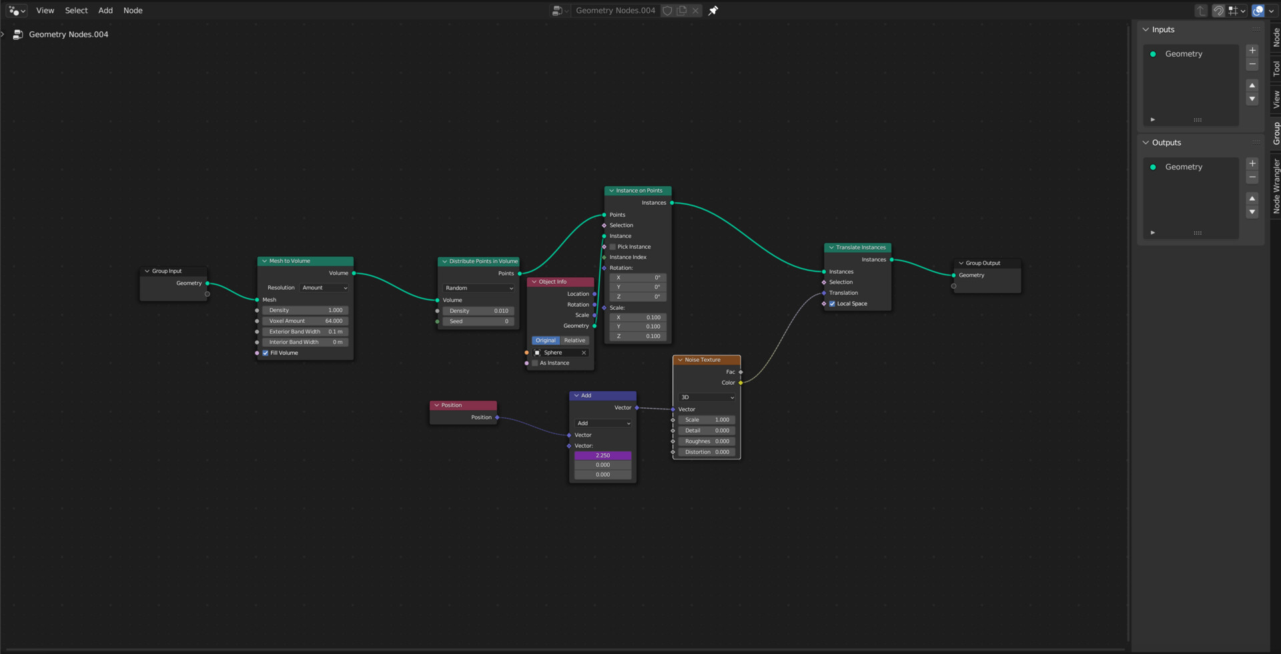Viewport: 1281px width, 654px height.
Task: Enable the Pick Instance checkbox
Action: click(612, 247)
